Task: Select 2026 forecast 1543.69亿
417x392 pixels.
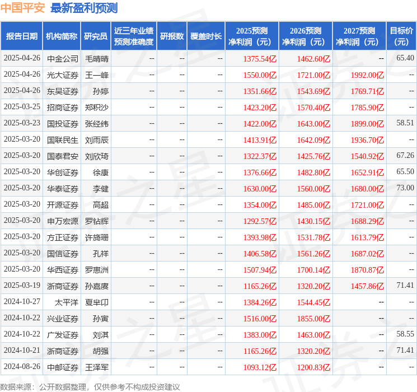Action: point(314,91)
